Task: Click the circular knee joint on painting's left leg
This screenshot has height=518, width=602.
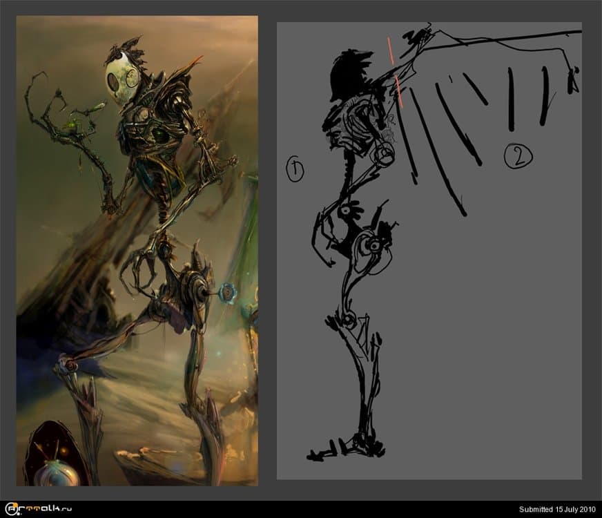Action: (66, 364)
